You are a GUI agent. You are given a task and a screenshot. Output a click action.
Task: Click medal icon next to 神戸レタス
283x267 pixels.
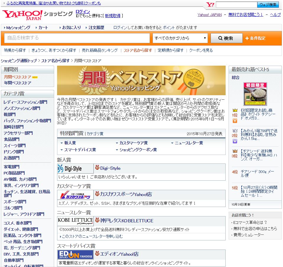tap(97, 220)
